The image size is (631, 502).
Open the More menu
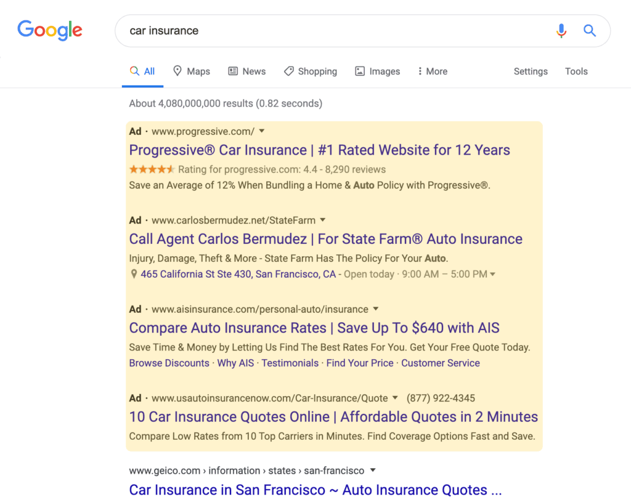pyautogui.click(x=433, y=71)
